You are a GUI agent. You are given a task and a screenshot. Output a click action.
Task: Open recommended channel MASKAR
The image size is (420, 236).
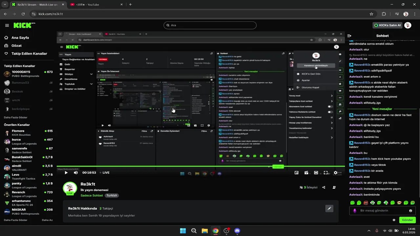[28, 212]
